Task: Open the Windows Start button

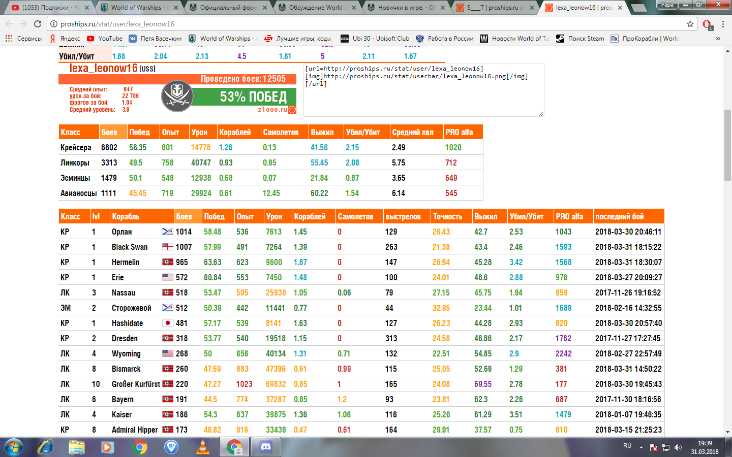Action: pos(14,447)
